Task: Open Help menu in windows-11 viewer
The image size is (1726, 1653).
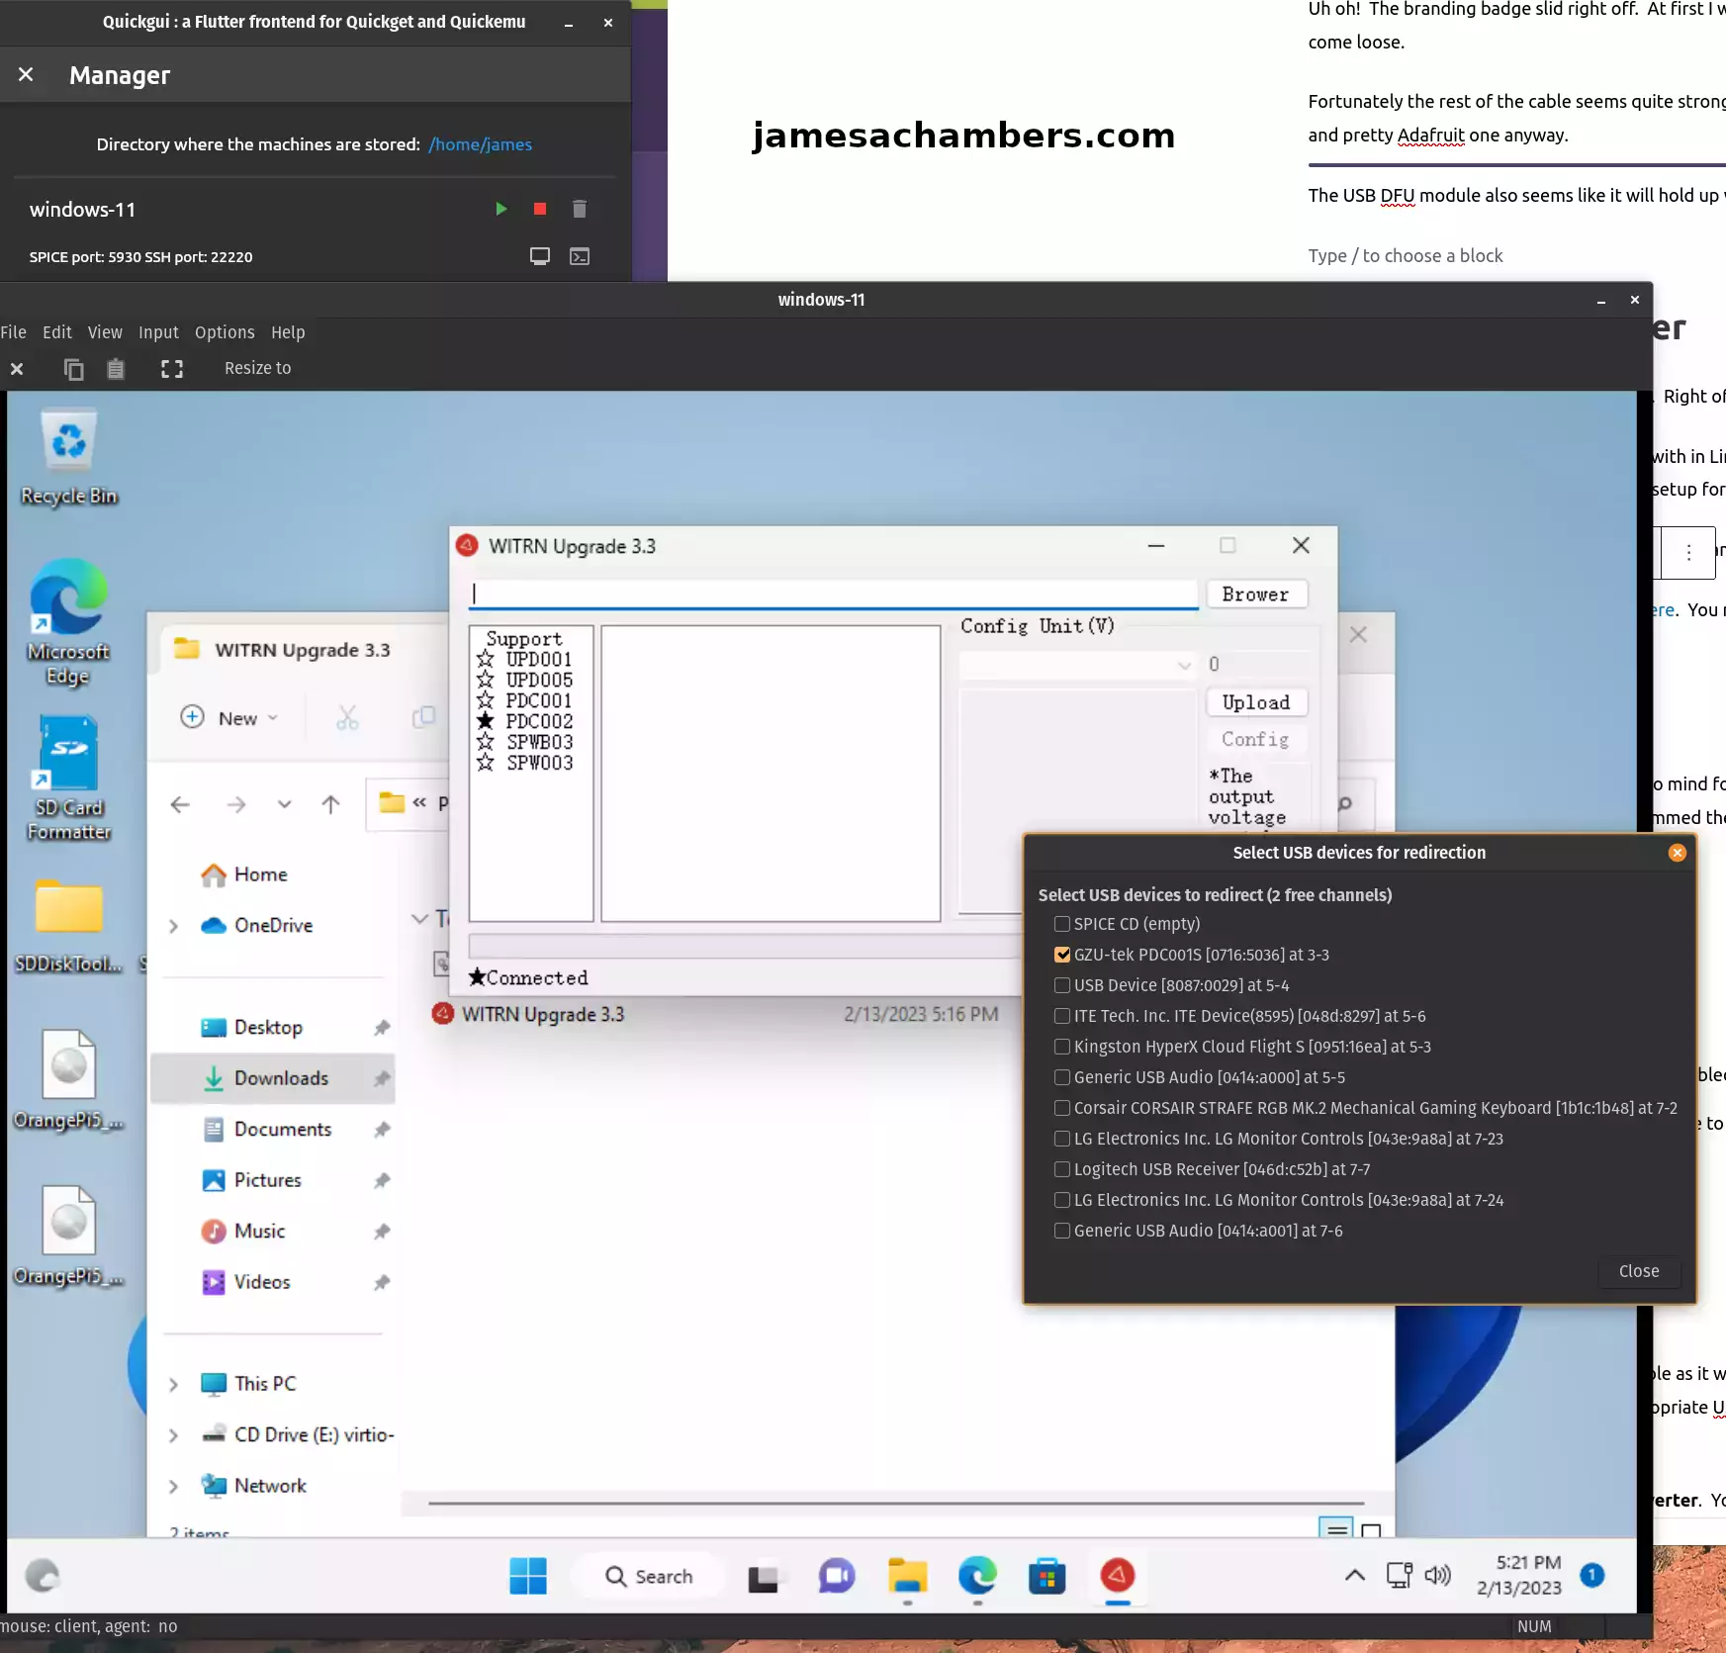Action: 288,332
